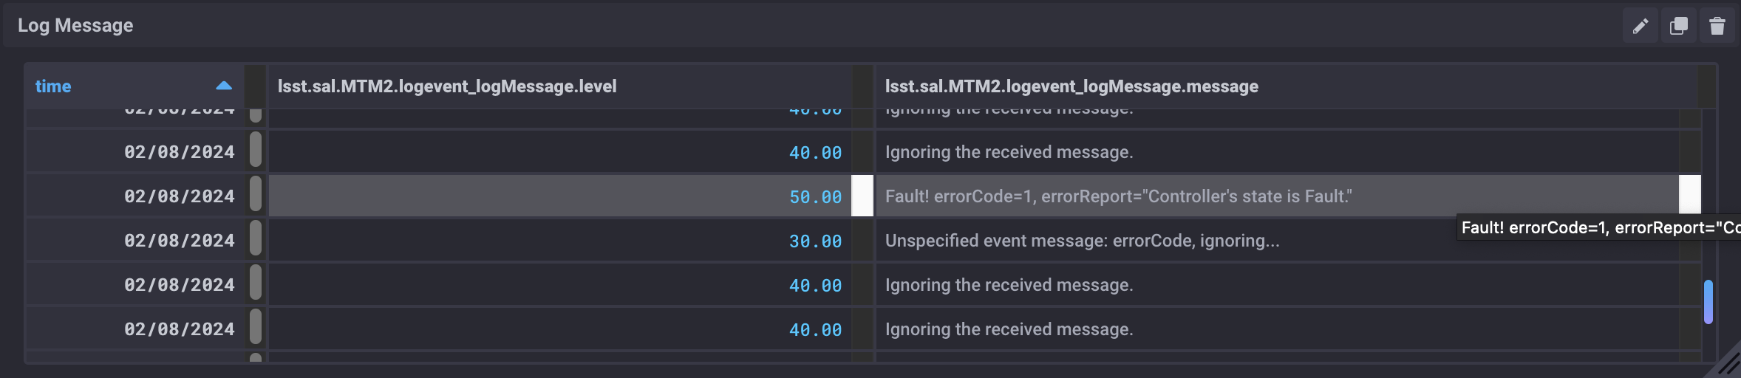The height and width of the screenshot is (378, 1741).
Task: Click the divider between level and message headers
Action: 862,86
